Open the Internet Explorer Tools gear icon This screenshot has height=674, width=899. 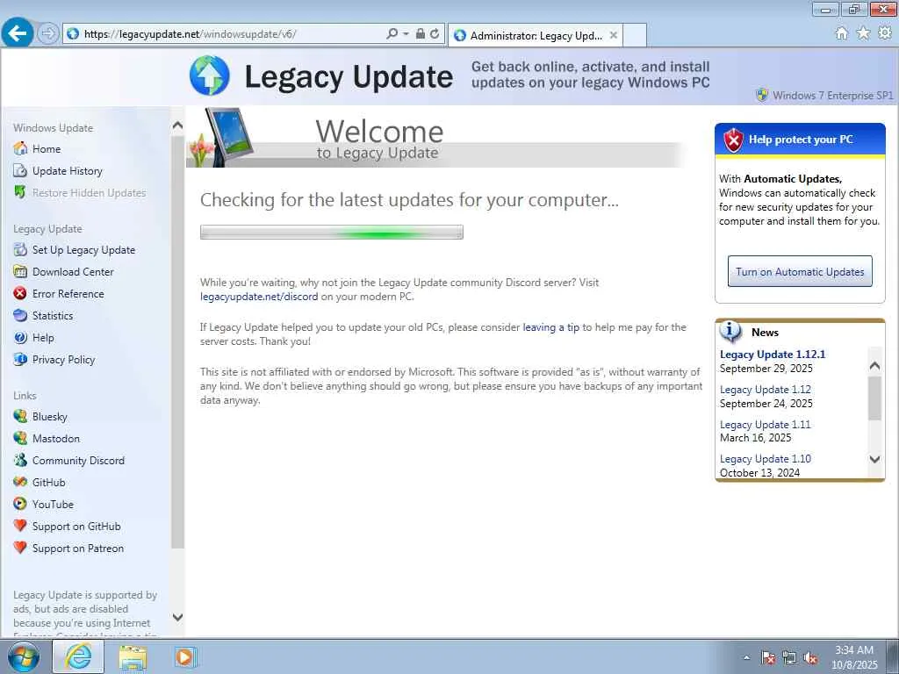pyautogui.click(x=885, y=33)
